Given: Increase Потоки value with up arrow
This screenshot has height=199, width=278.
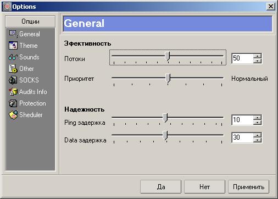Looking at the screenshot, I should (x=257, y=56).
